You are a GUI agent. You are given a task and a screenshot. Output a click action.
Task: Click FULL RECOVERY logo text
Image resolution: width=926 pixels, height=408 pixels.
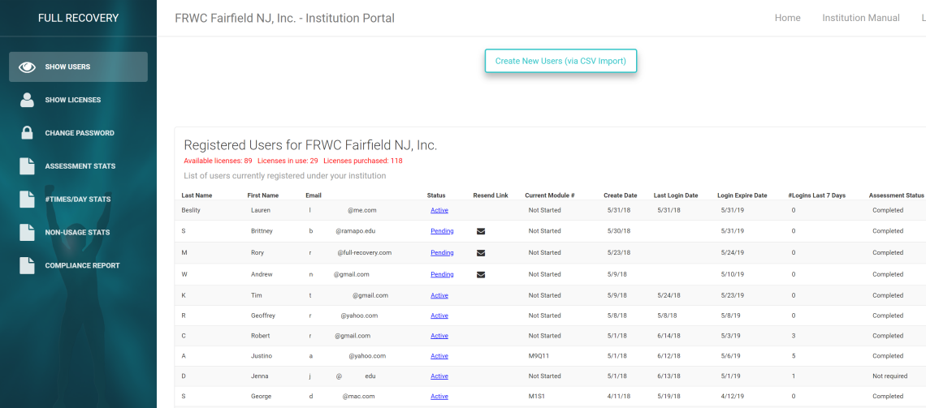click(x=78, y=19)
